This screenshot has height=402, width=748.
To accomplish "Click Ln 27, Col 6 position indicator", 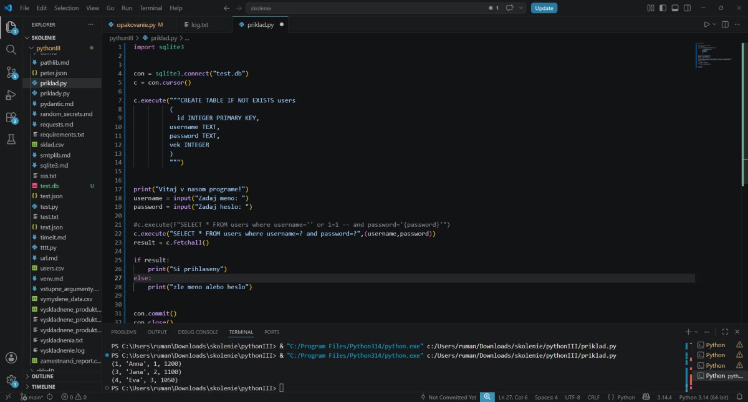I will coord(513,397).
